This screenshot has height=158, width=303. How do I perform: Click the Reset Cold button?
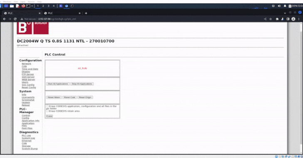click(70, 97)
